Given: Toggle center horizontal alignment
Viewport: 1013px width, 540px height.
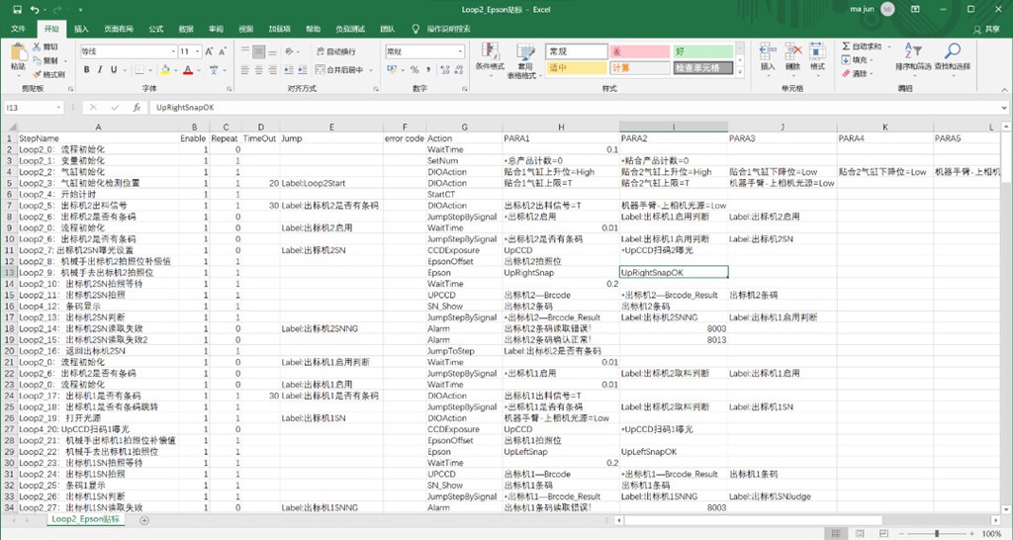Looking at the screenshot, I should (258, 70).
